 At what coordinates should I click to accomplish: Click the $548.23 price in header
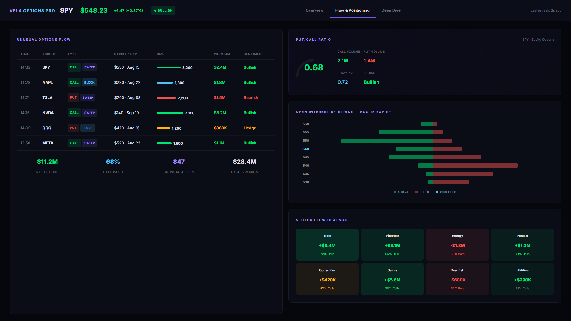tap(94, 10)
